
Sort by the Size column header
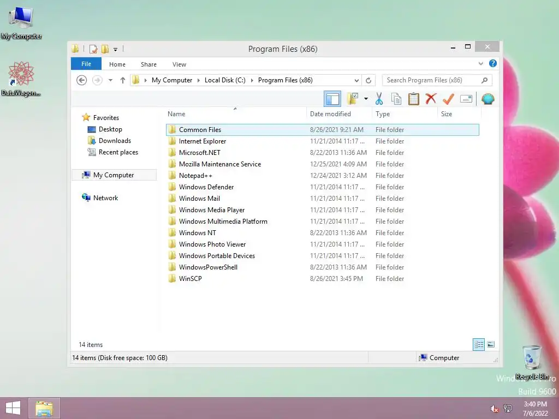(x=459, y=113)
